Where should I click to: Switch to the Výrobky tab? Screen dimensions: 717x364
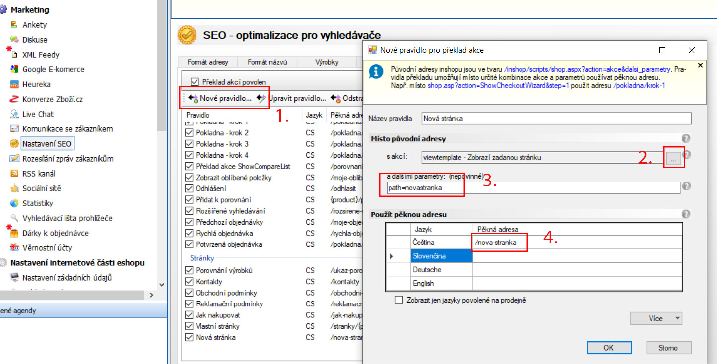(x=326, y=62)
